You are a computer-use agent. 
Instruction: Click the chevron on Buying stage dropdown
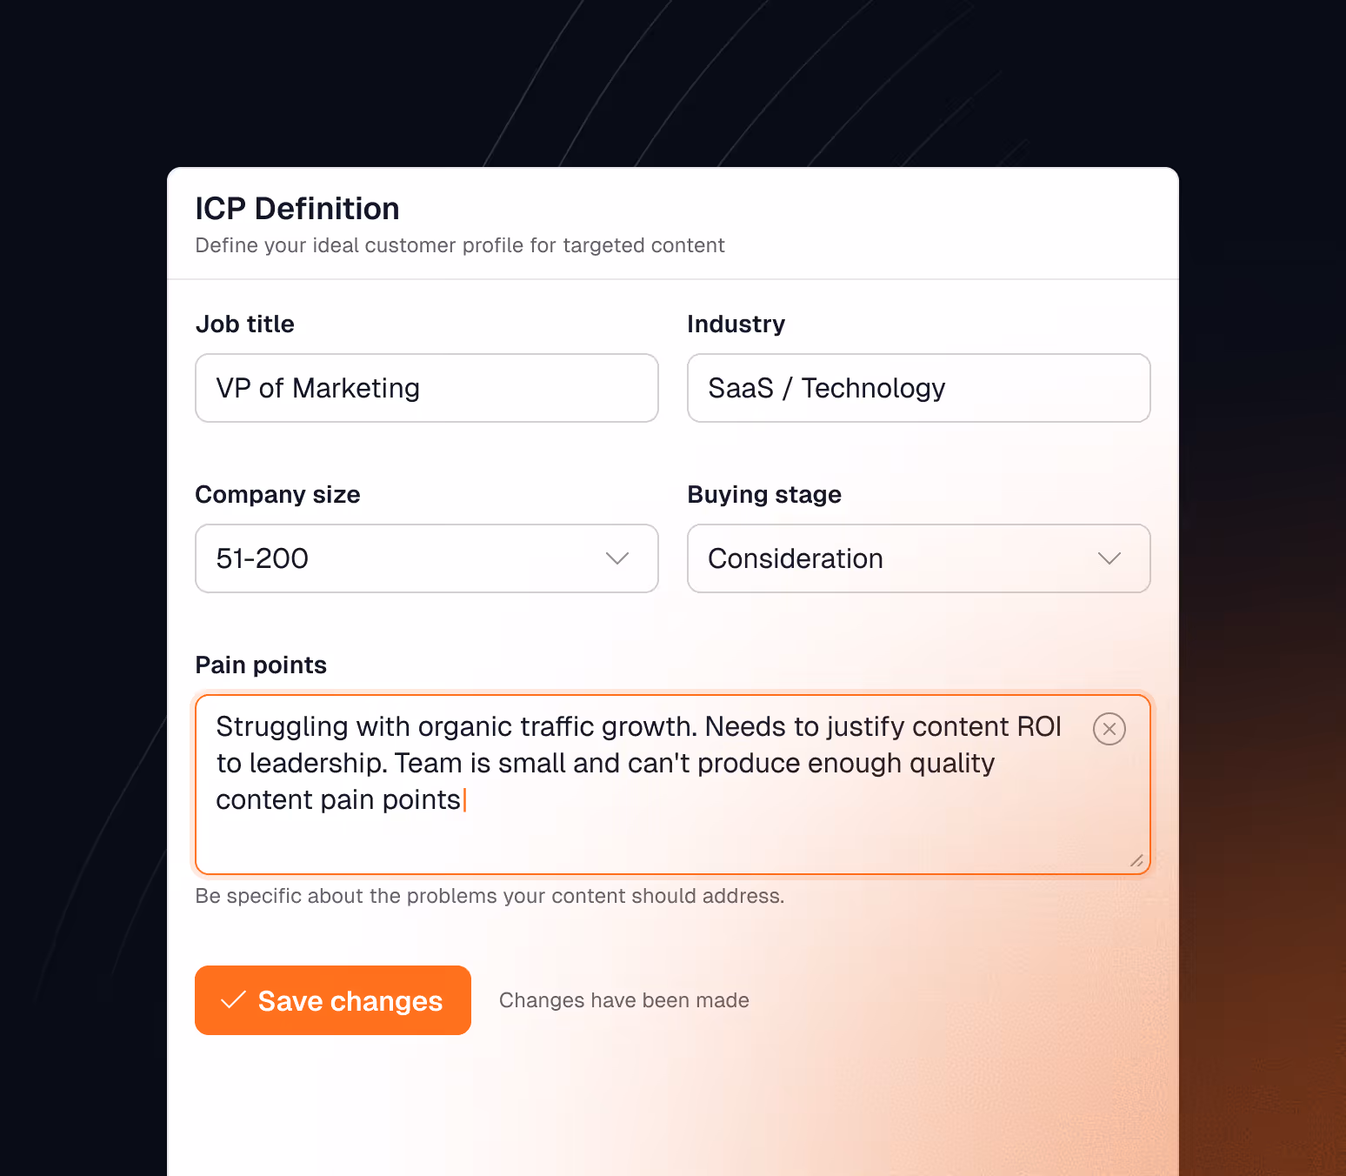pos(1109,558)
